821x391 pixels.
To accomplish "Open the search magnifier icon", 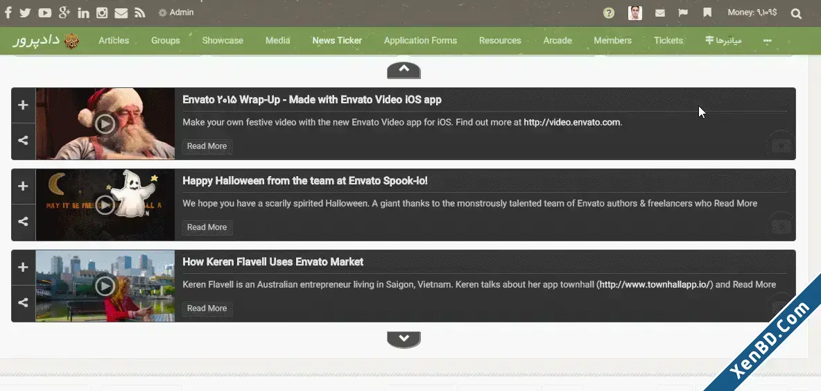I will pos(797,14).
